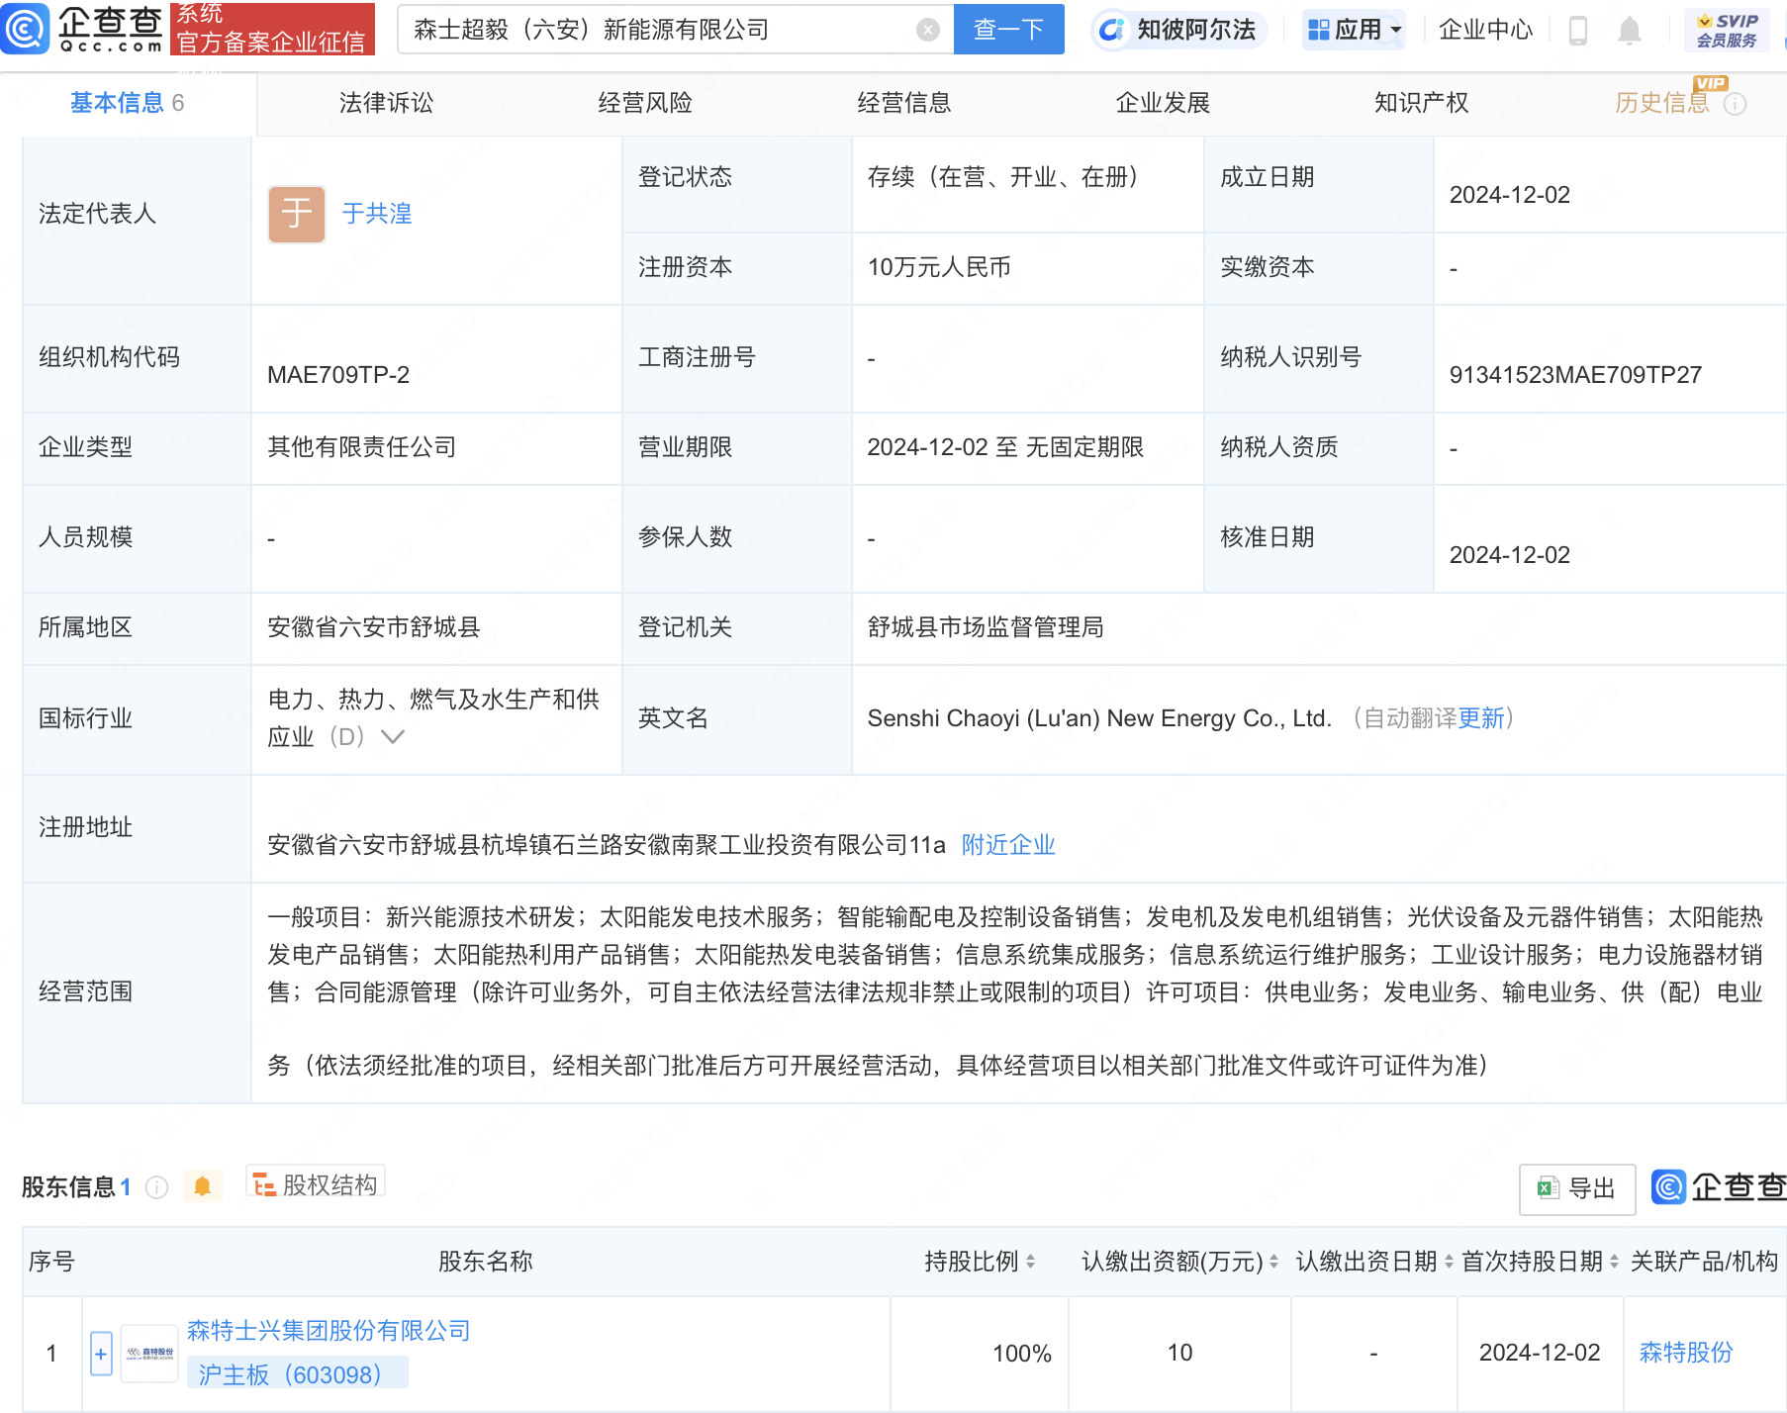Image resolution: width=1787 pixels, height=1413 pixels.
Task: Clear the search box with the x icon
Action: [x=926, y=29]
